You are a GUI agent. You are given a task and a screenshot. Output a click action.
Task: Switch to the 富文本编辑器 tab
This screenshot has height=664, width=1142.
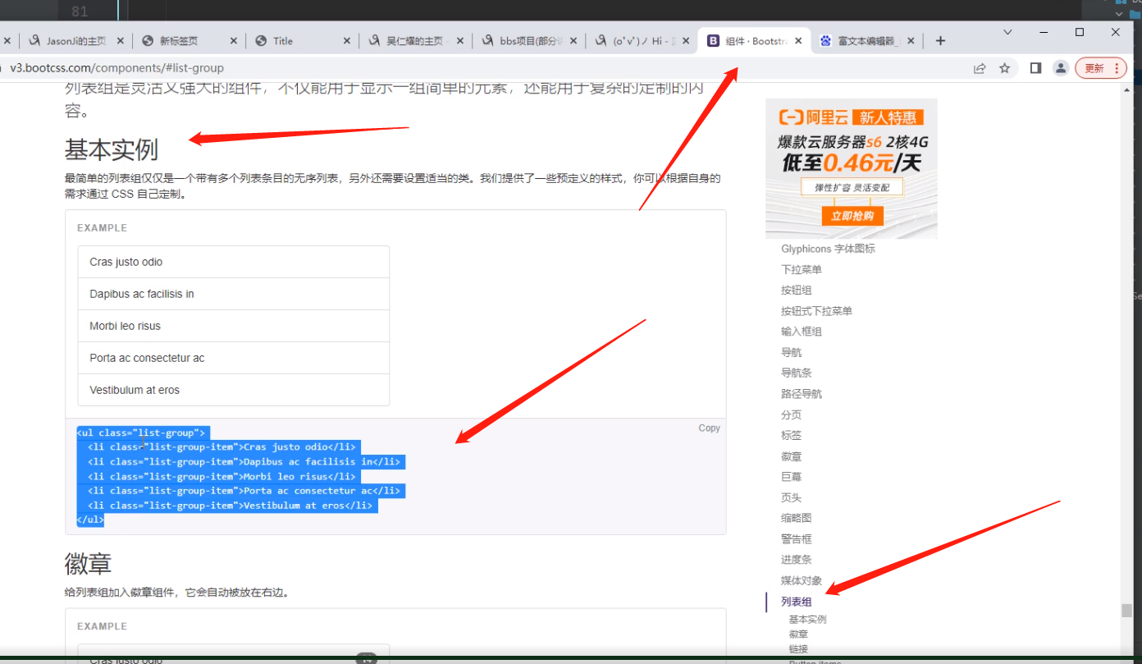coord(867,41)
